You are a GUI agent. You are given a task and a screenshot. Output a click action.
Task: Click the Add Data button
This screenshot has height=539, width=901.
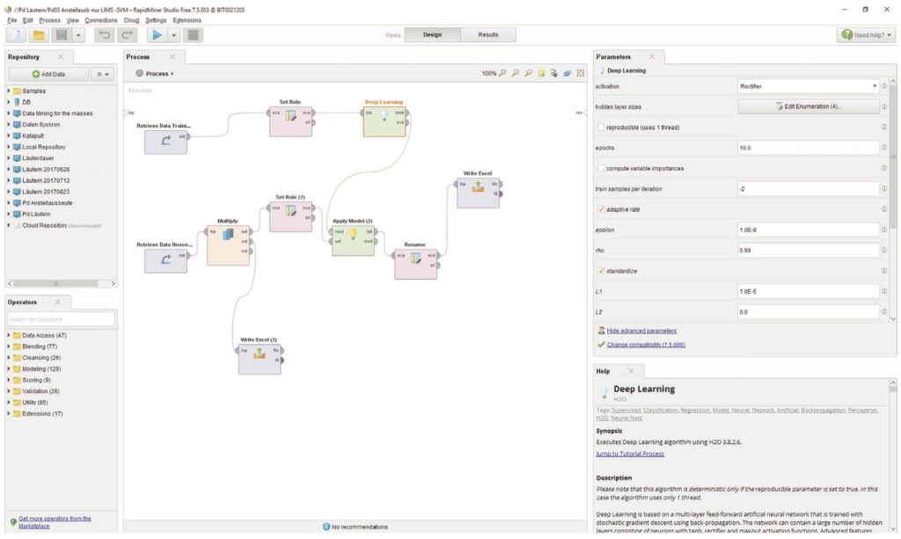click(48, 74)
